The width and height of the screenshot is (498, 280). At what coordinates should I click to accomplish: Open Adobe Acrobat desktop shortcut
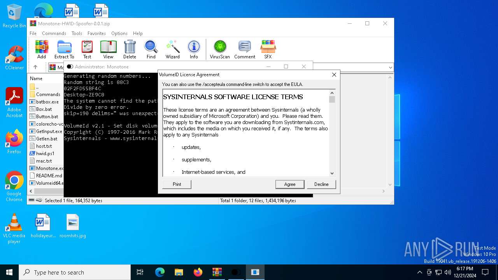click(14, 103)
